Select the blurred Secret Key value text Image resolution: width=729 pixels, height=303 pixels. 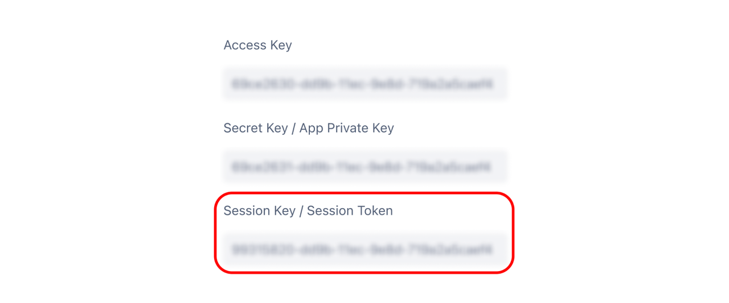(x=362, y=167)
